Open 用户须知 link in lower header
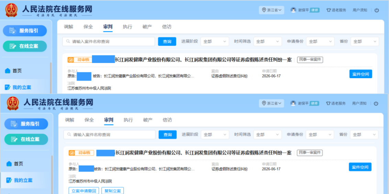Screen dimensions: 389x194 (359, 104)
